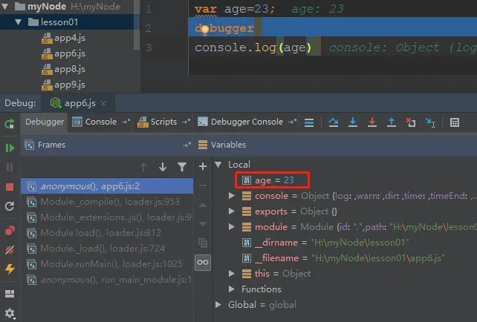Collapse the Local variables node

point(218,165)
